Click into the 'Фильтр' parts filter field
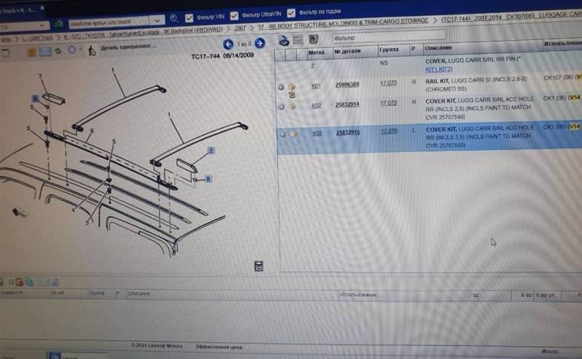The image size is (582, 359). [374, 36]
